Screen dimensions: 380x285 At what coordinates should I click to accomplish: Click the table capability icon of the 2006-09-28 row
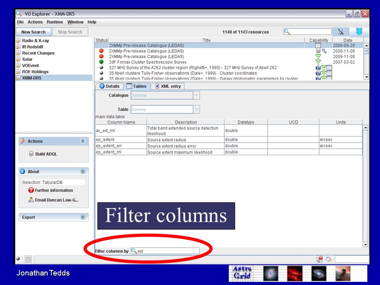318,46
